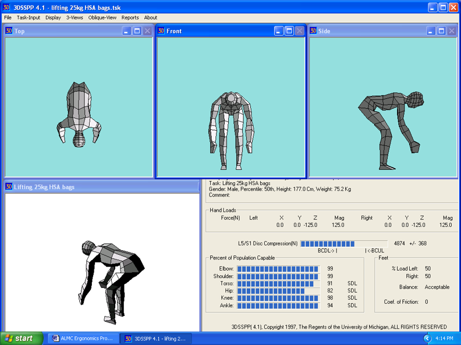Click the 3D icon of the Top view window
Viewport: 461px width, 345px height.
[9, 31]
